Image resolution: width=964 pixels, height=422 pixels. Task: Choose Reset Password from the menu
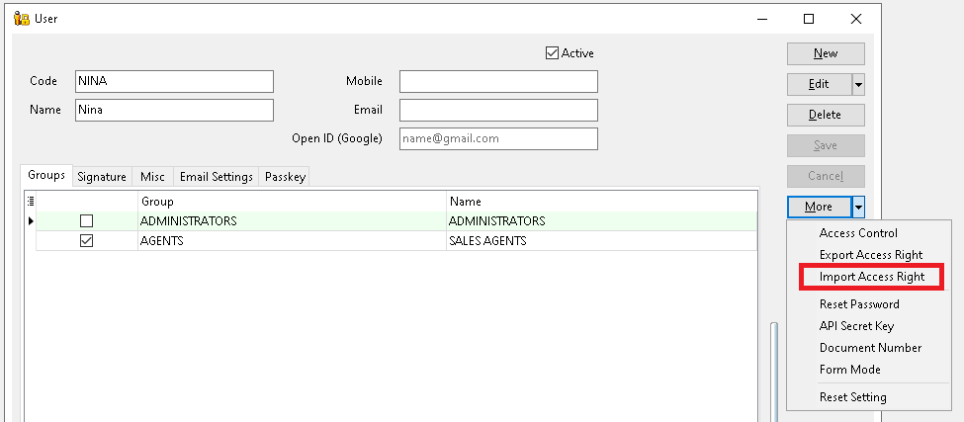coord(858,304)
